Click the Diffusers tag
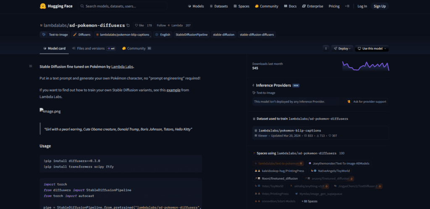430x209 pixels. point(82,34)
